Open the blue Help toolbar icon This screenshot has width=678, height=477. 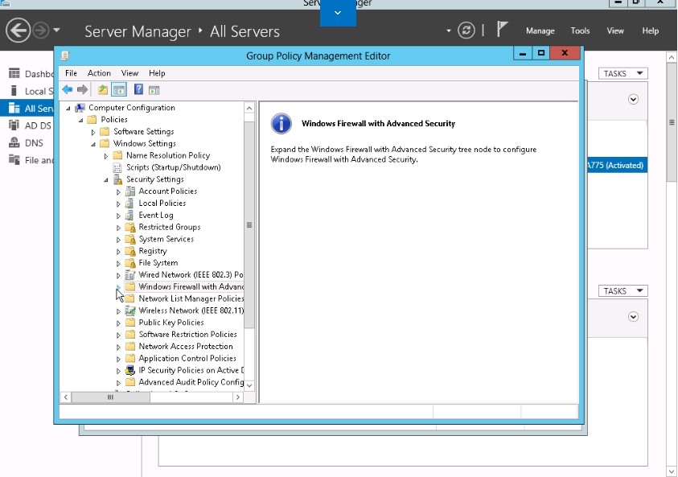click(x=138, y=89)
